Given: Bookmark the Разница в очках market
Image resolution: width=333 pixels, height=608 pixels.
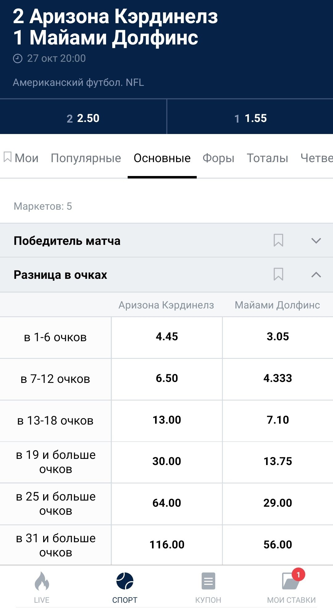Looking at the screenshot, I should 278,274.
